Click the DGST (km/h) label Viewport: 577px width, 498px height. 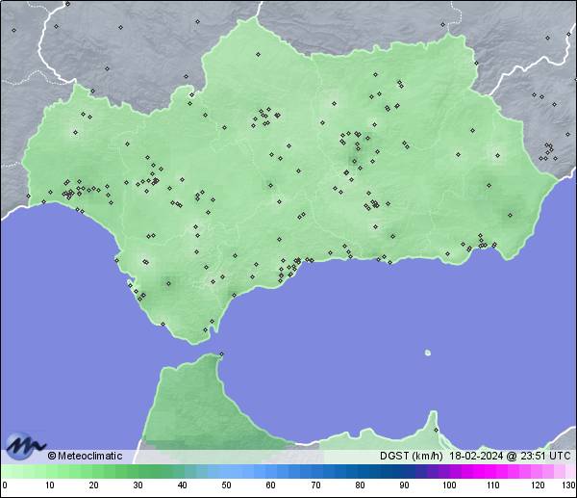(x=411, y=456)
